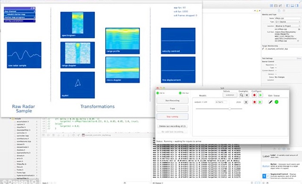The image size is (302, 184).
Task: Click the Train button
Action: [172, 108]
